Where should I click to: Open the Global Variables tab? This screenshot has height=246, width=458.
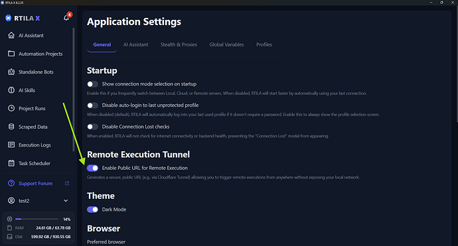point(226,44)
